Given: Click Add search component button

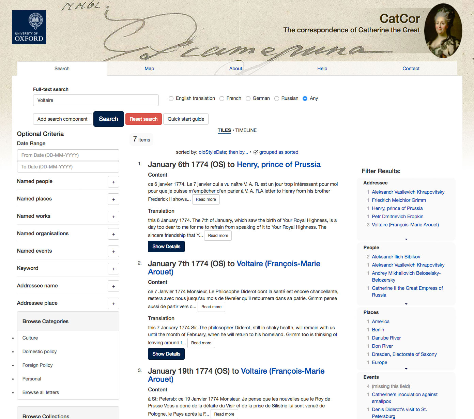Looking at the screenshot, I should 62,119.
